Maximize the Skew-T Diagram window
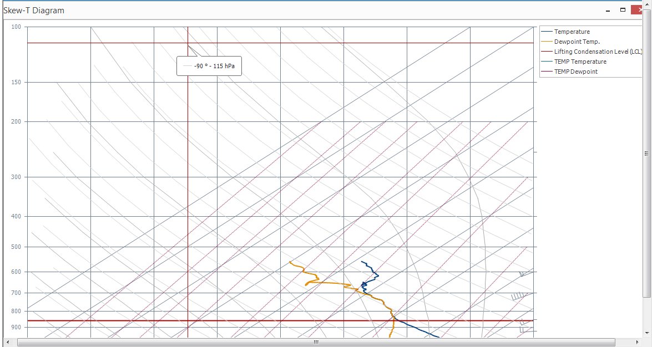This screenshot has height=347, width=652. [x=623, y=10]
